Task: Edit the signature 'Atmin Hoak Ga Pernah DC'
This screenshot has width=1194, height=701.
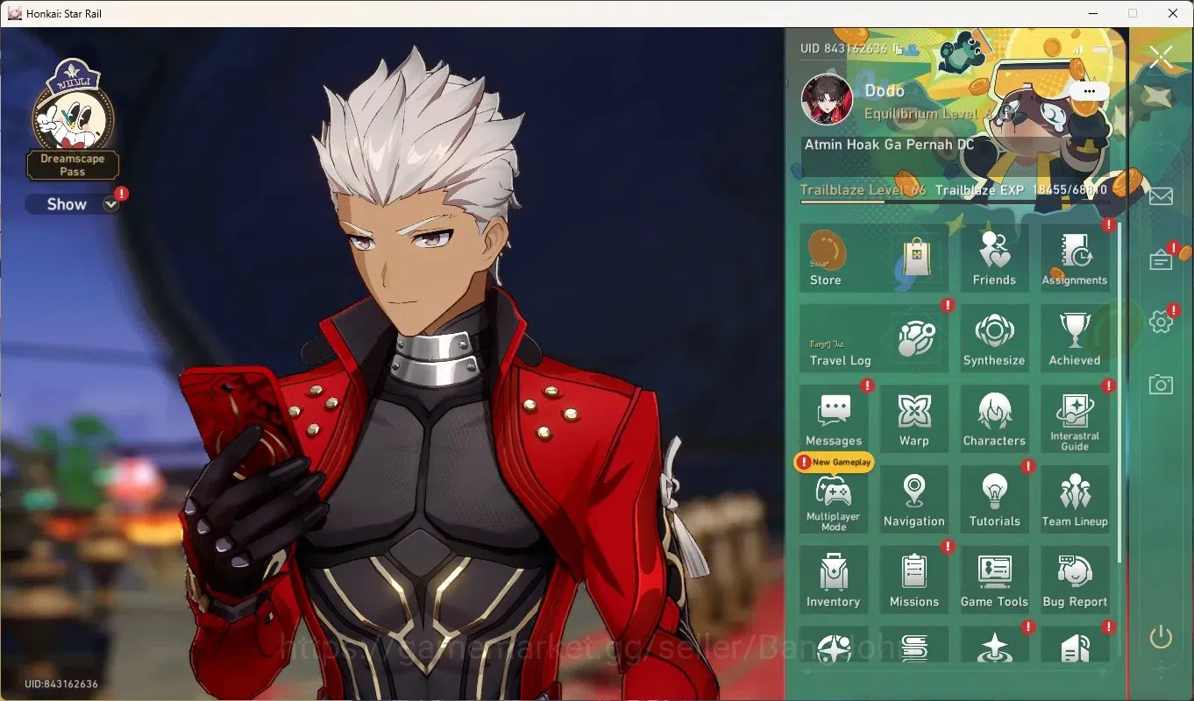Action: [x=889, y=145]
